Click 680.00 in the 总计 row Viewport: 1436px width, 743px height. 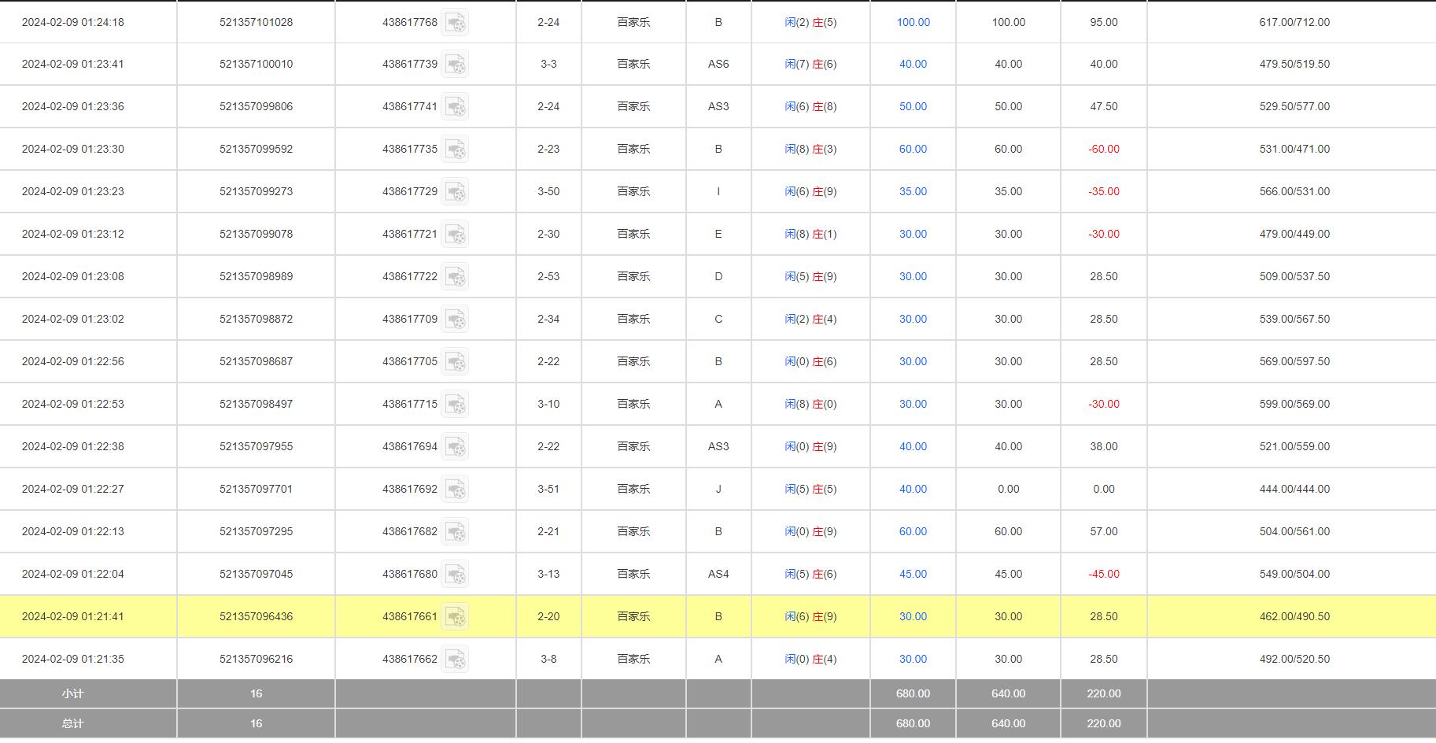point(913,723)
